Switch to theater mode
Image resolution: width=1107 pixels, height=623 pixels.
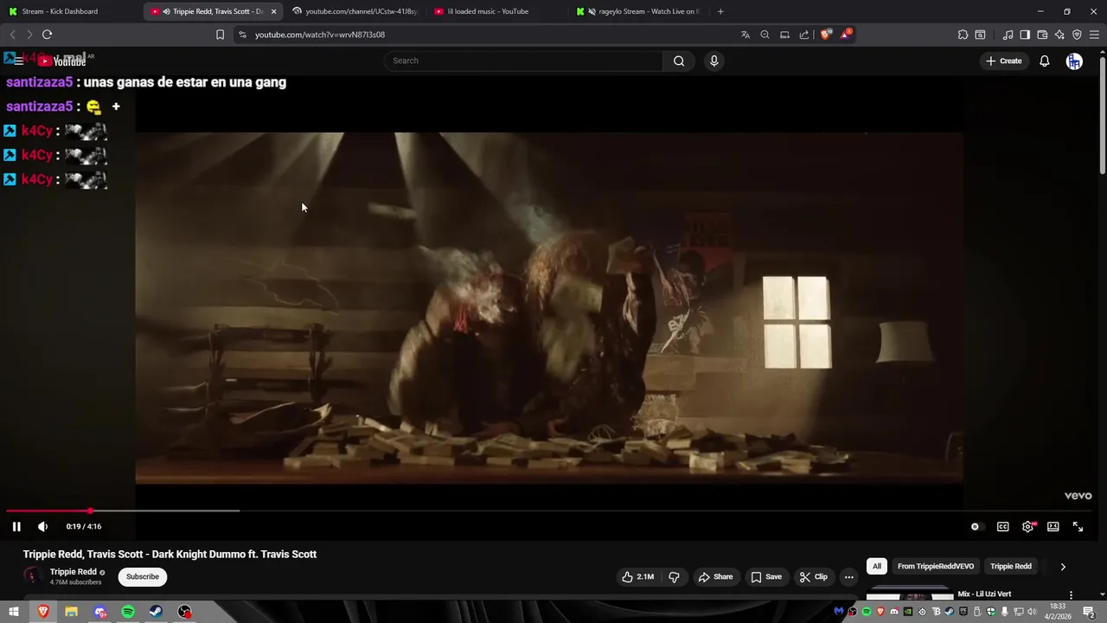tap(1053, 526)
